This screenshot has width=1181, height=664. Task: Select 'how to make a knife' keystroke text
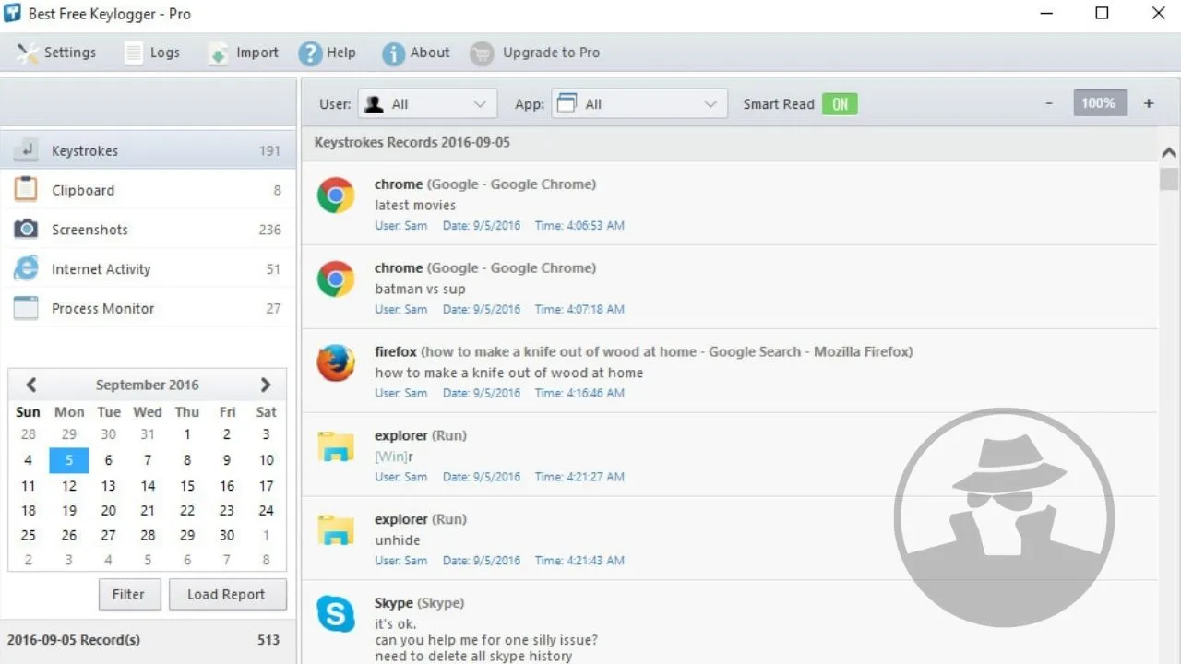[x=509, y=373]
